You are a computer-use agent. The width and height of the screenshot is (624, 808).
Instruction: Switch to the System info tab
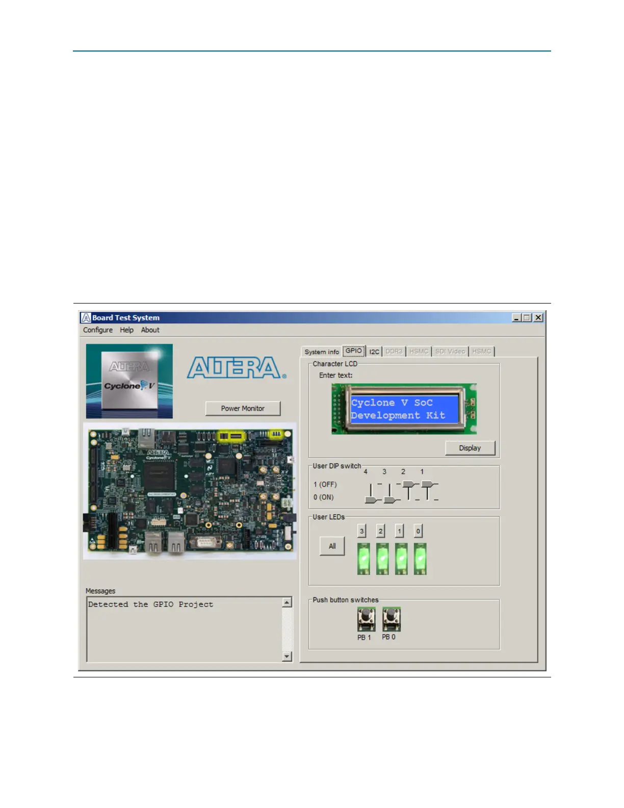pyautogui.click(x=322, y=352)
